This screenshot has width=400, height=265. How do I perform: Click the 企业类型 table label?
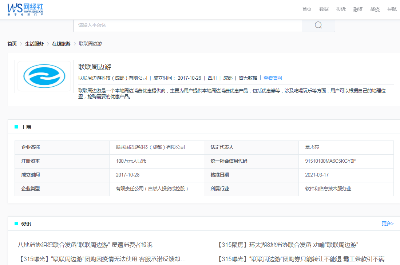pyautogui.click(x=31, y=189)
